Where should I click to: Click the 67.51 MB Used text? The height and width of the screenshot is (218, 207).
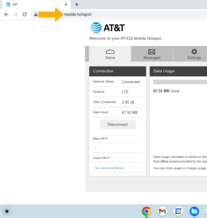[166, 91]
